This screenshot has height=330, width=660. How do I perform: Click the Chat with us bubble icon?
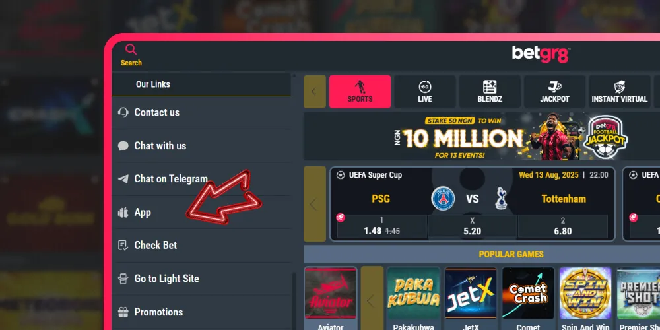tap(123, 146)
